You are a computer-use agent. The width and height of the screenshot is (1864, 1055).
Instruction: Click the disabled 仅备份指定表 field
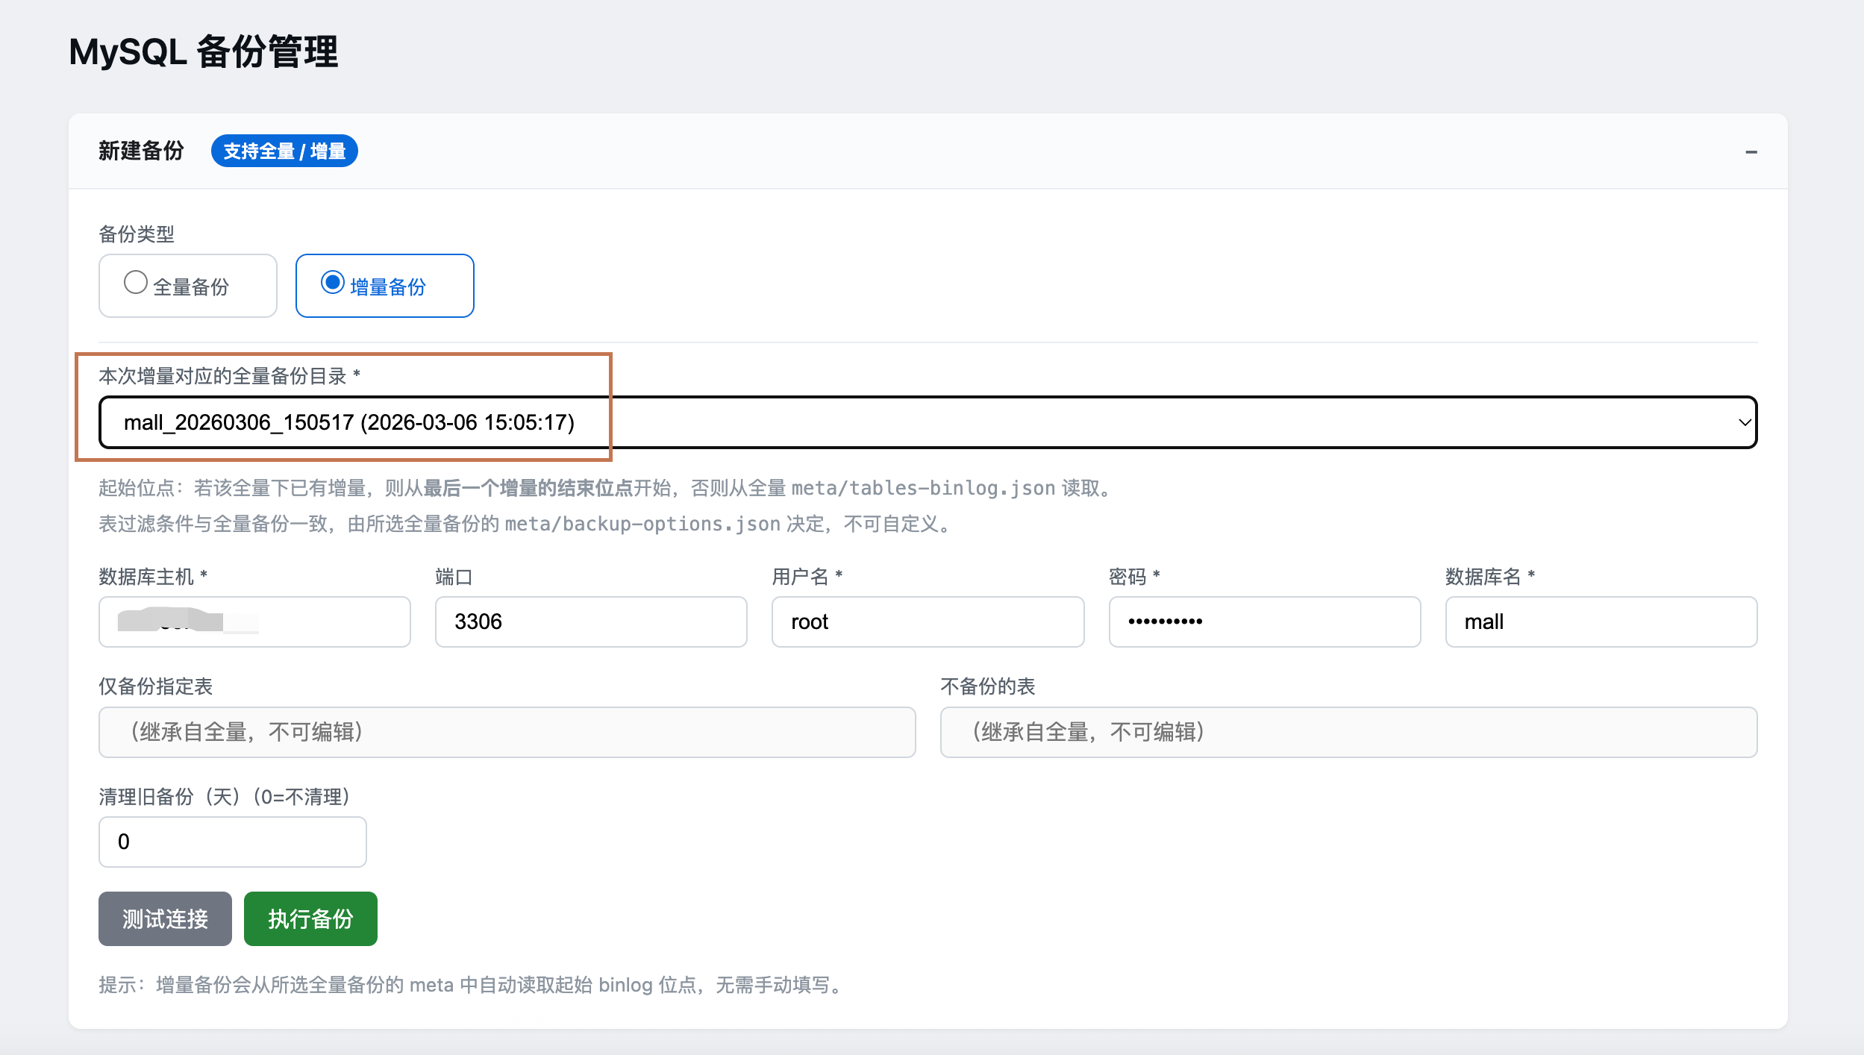[x=507, y=732]
